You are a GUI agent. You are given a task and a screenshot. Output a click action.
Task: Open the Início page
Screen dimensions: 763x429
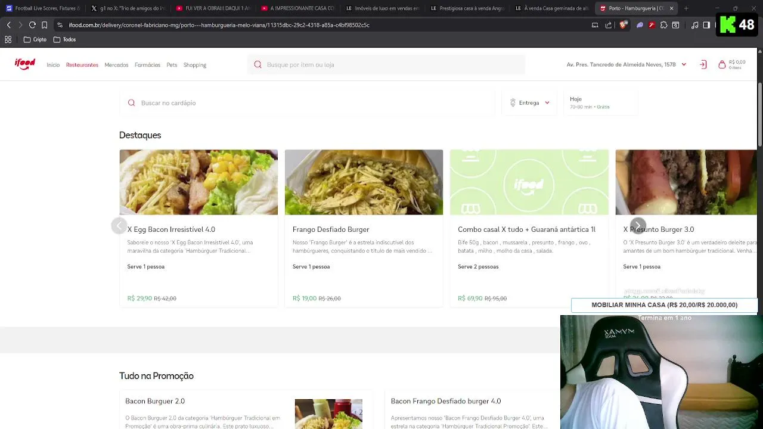click(x=53, y=65)
